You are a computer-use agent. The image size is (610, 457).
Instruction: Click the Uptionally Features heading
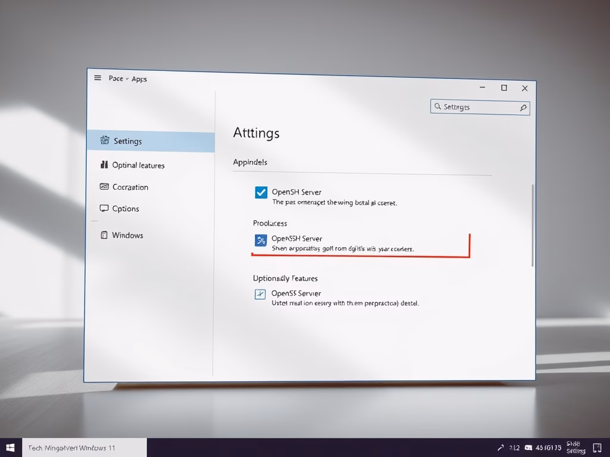pos(285,278)
